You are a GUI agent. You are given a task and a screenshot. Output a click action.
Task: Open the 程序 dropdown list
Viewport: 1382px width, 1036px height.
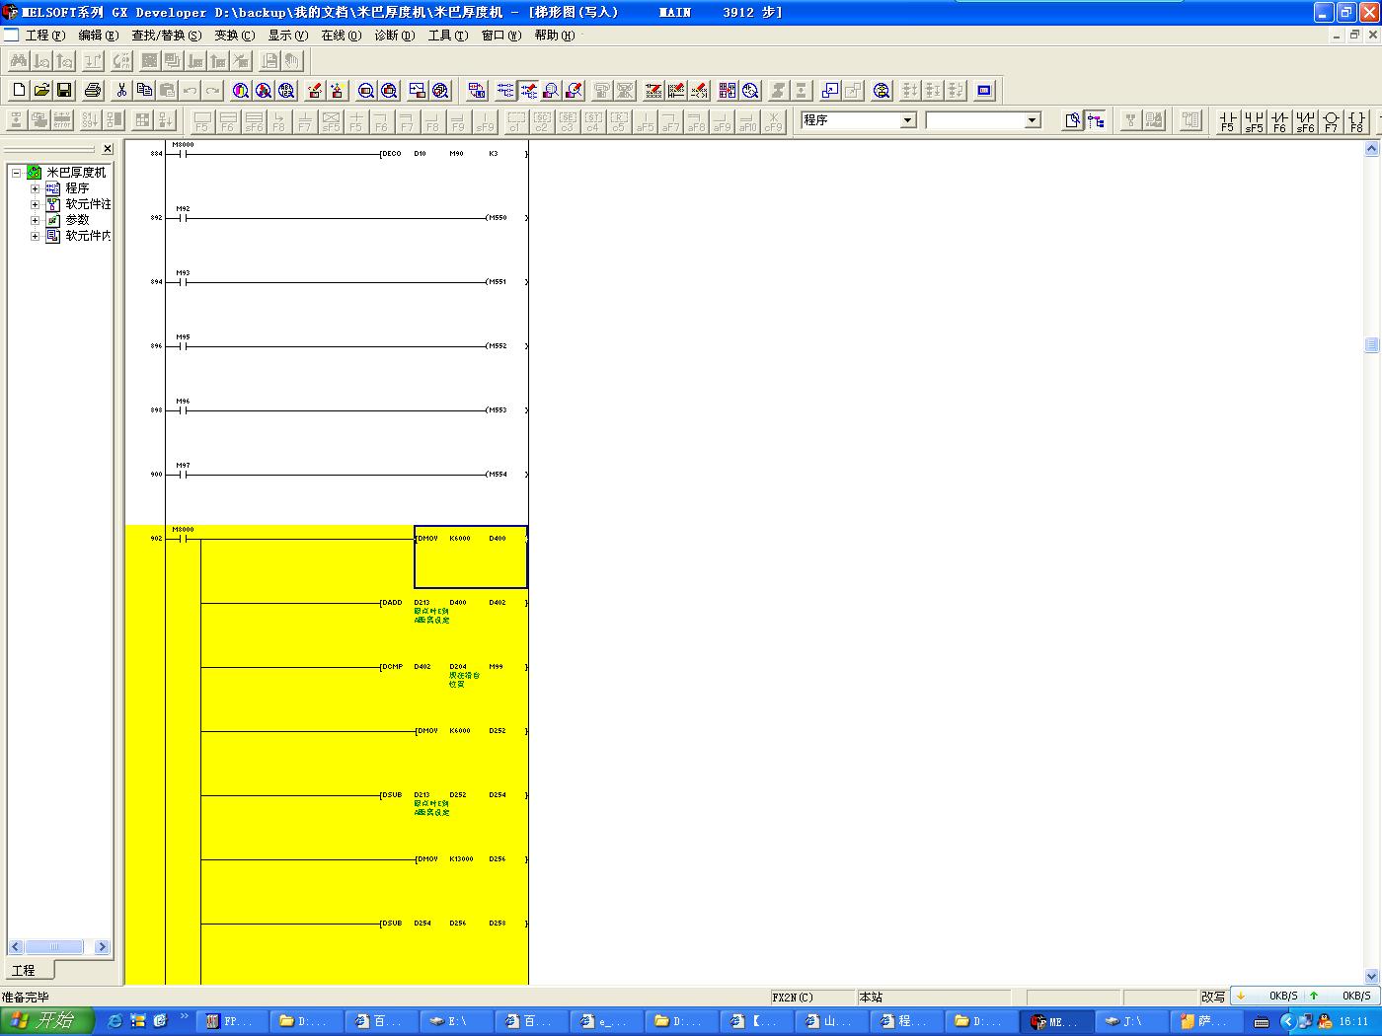click(907, 120)
